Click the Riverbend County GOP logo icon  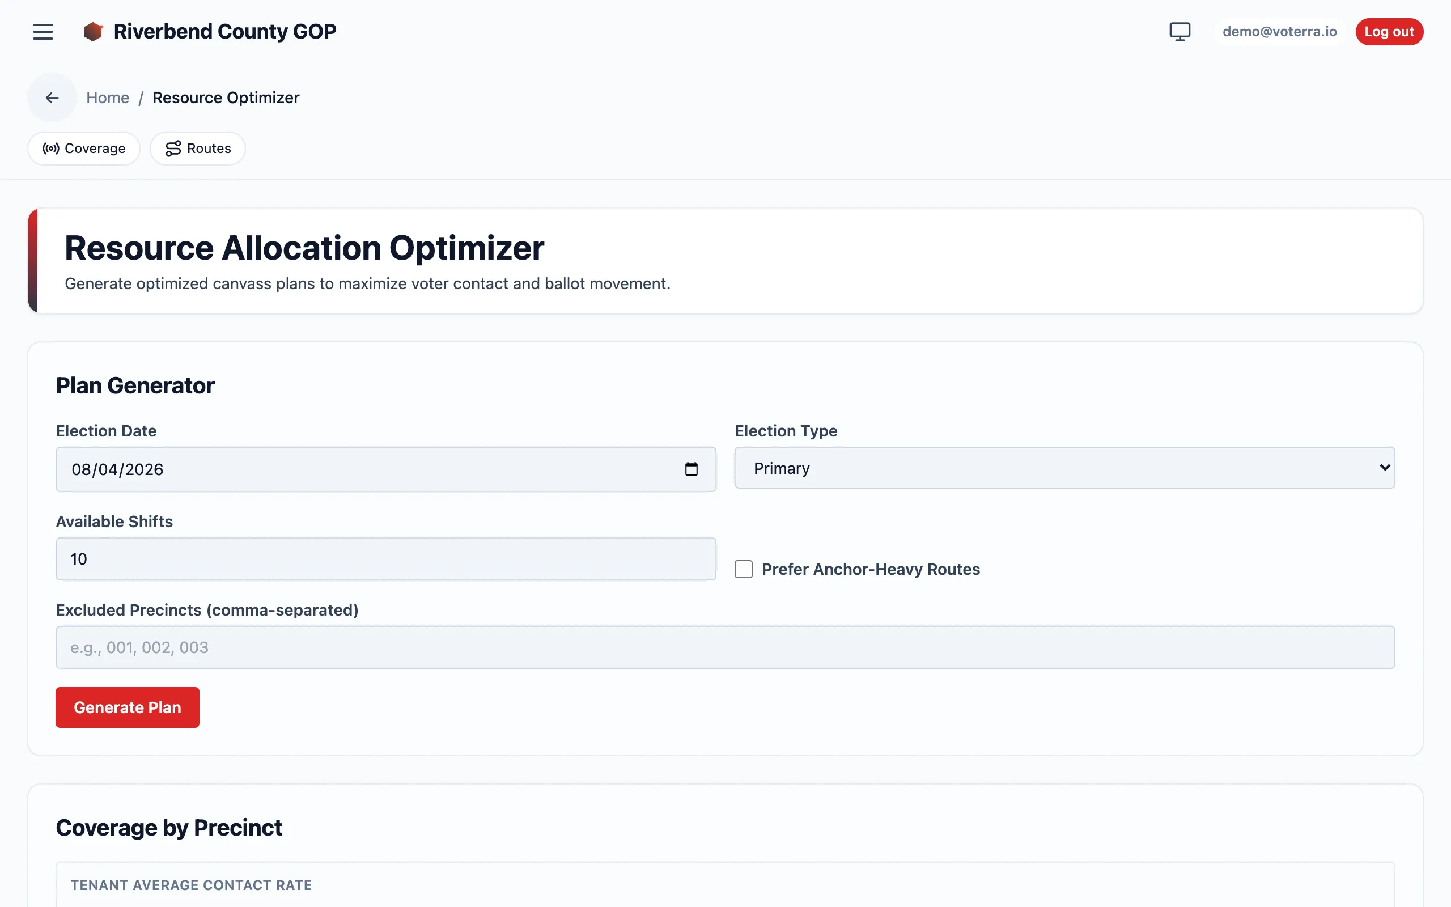point(93,31)
